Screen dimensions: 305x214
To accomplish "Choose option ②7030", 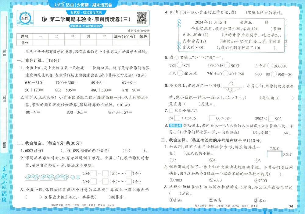I will pos(215,180).
